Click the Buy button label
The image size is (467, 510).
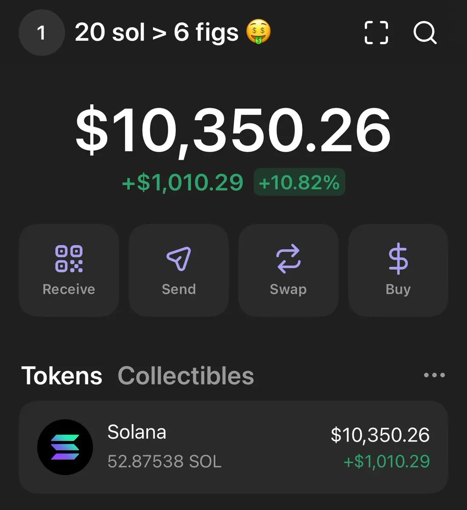tap(398, 290)
